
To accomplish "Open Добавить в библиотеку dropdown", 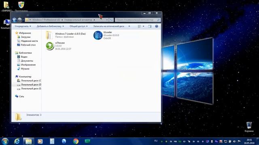I will [x=50, y=26].
